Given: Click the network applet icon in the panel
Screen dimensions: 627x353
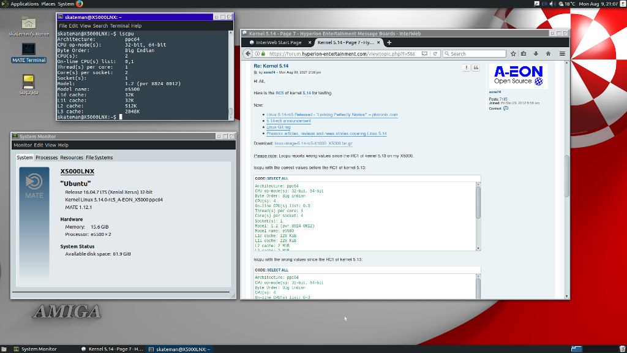Looking at the screenshot, I should [536, 4].
